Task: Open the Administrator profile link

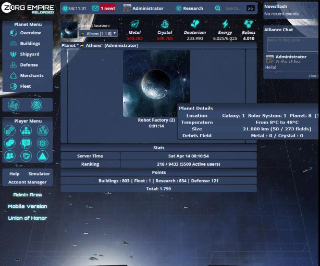Action: pyautogui.click(x=148, y=8)
